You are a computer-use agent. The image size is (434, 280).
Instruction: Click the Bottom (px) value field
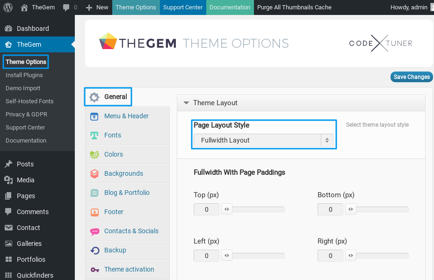(330, 209)
